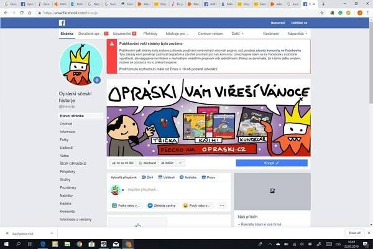Bookmark this page with star icon

coord(321,12)
